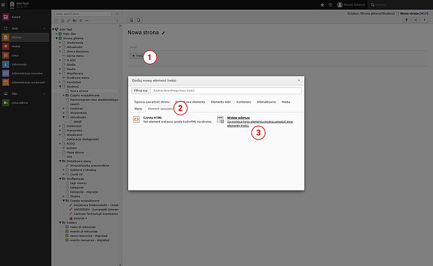Collapse the Web module group
This screenshot has width=433, height=266.
coord(46,28)
